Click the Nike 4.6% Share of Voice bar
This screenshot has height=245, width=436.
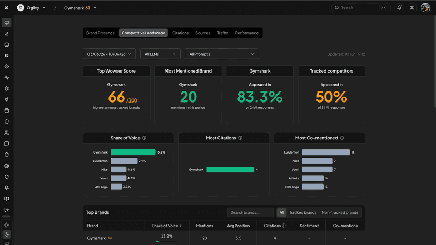pyautogui.click(x=118, y=169)
